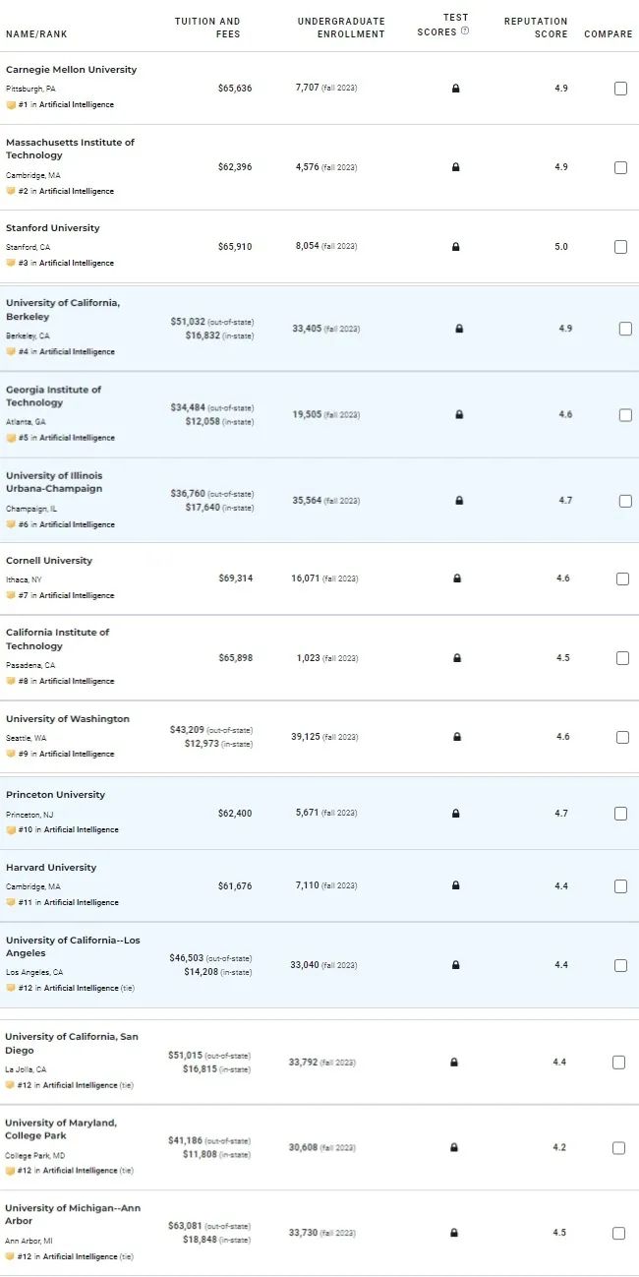Click the University of California, San Diego name
The image size is (639, 1277).
point(72,1043)
